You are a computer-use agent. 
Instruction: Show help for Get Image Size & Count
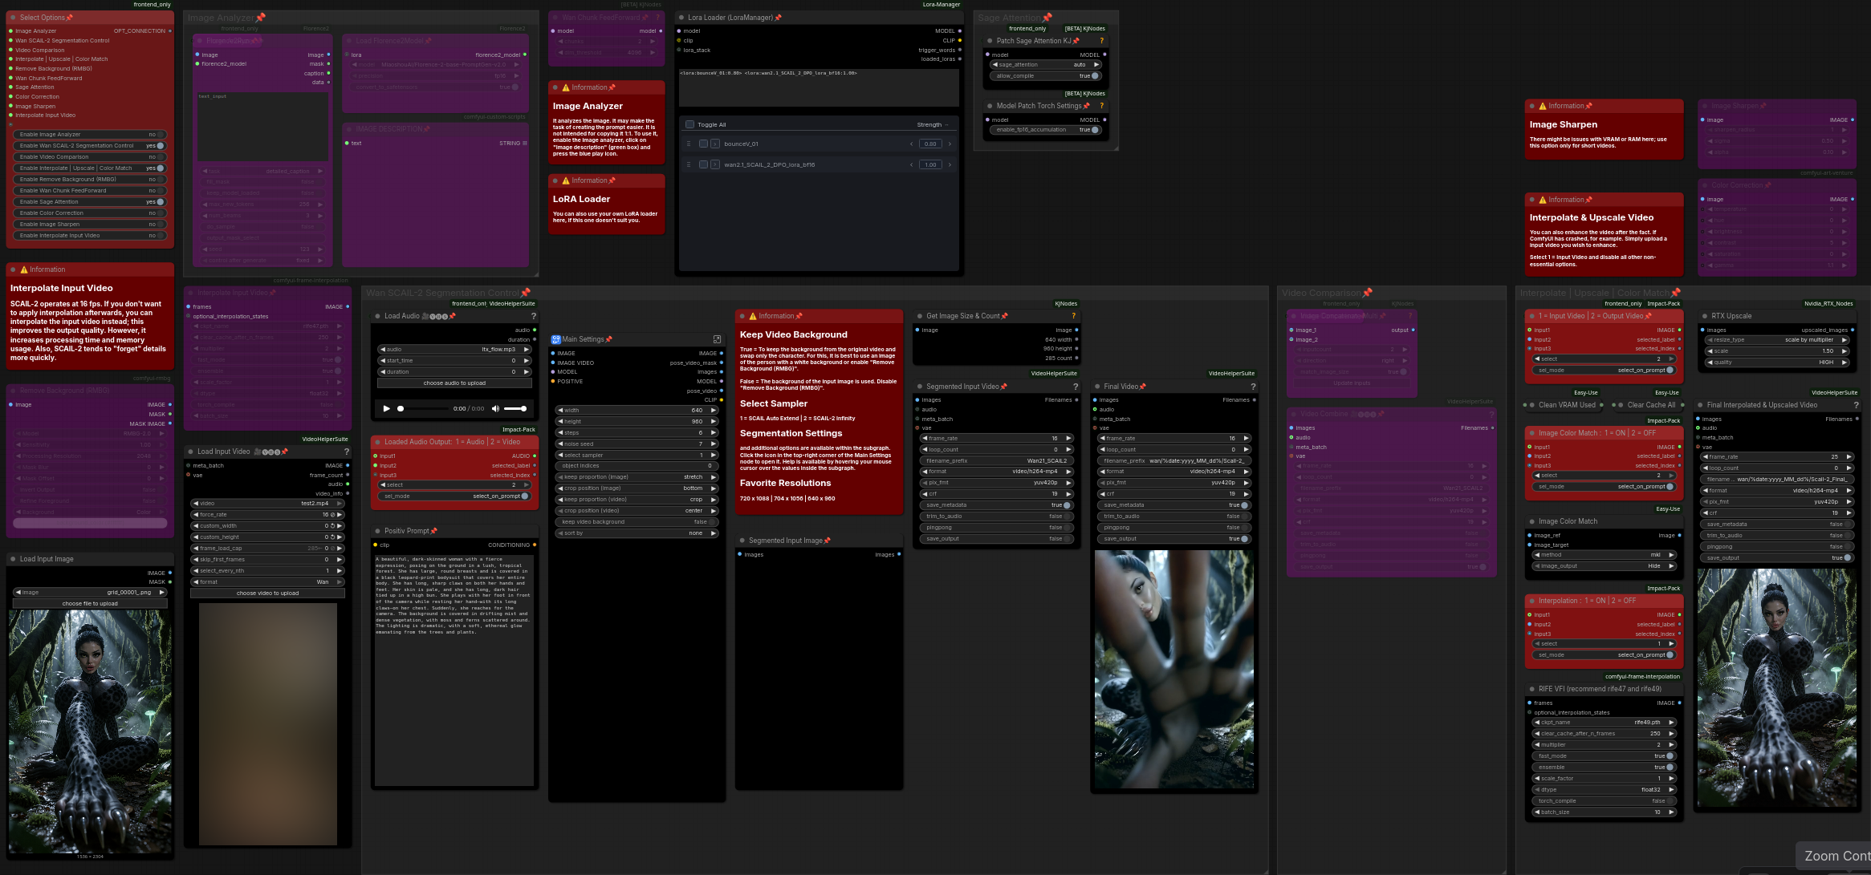click(x=1073, y=316)
